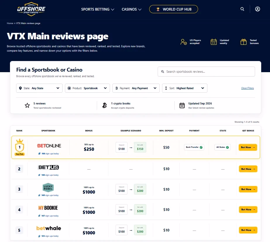Click Bet Now for BetUS
270x242 pixels.
pyautogui.click(x=248, y=169)
